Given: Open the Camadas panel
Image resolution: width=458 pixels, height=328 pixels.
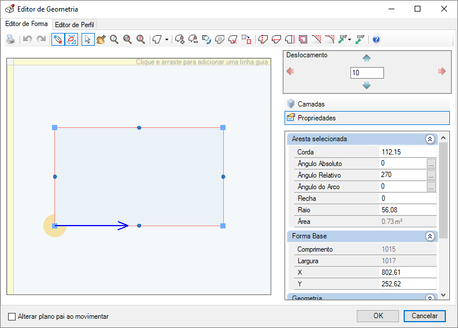Looking at the screenshot, I should pos(367,104).
